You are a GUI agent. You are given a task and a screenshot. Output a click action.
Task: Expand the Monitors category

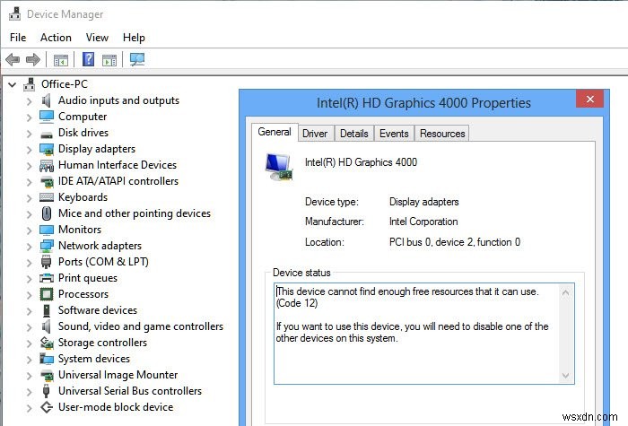pos(29,230)
